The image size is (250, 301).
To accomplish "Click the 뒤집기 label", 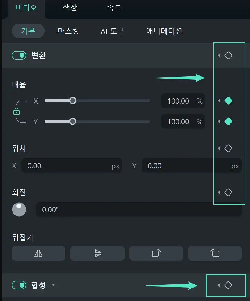I will pyautogui.click(x=22, y=237).
